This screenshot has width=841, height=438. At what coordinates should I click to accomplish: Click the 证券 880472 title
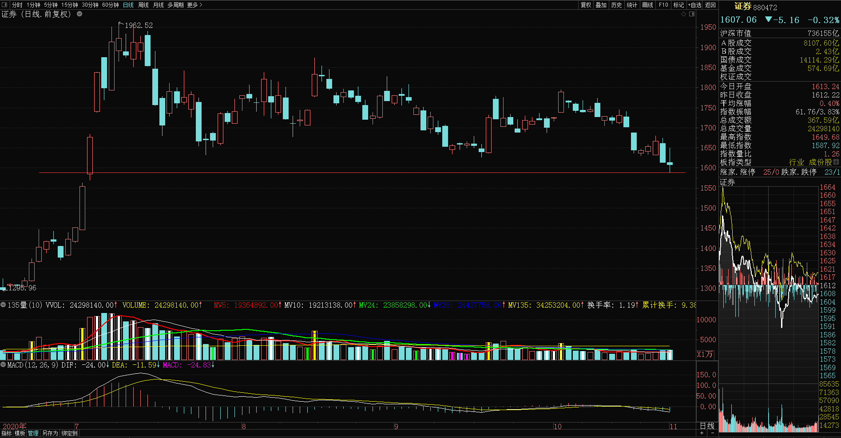click(756, 7)
